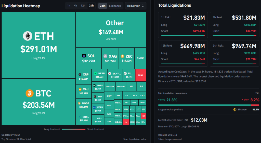
Task: Click the 12h Rekt $669.98M card
Action: [183, 53]
